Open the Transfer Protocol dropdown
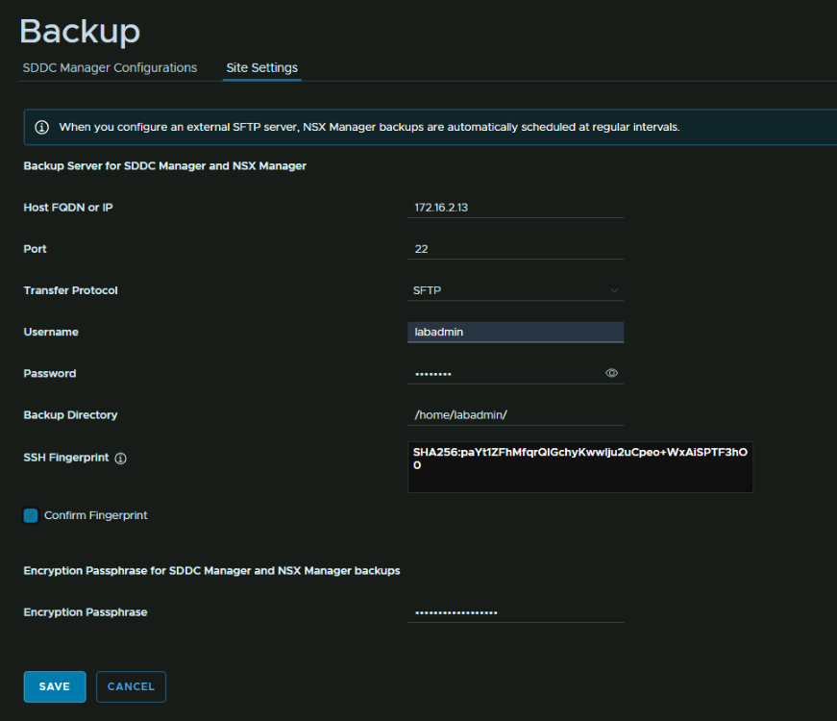Image resolution: width=837 pixels, height=721 pixels. click(x=515, y=290)
